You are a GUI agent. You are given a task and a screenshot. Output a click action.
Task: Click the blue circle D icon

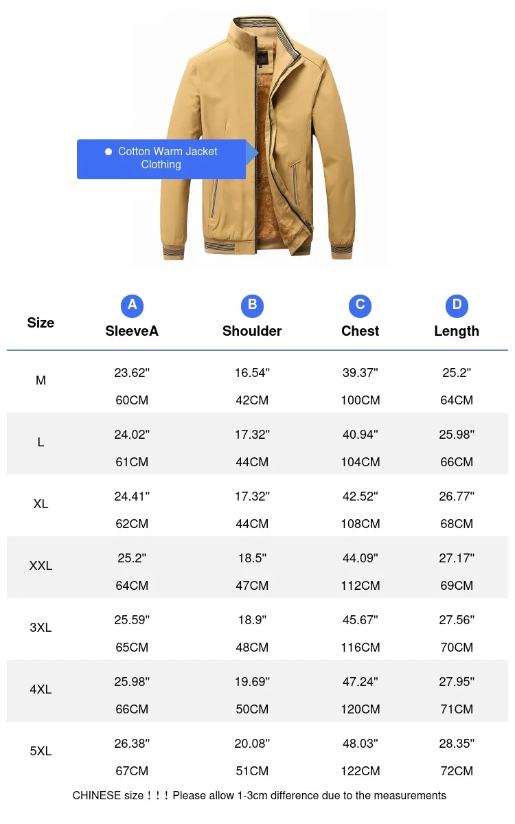[x=457, y=306]
